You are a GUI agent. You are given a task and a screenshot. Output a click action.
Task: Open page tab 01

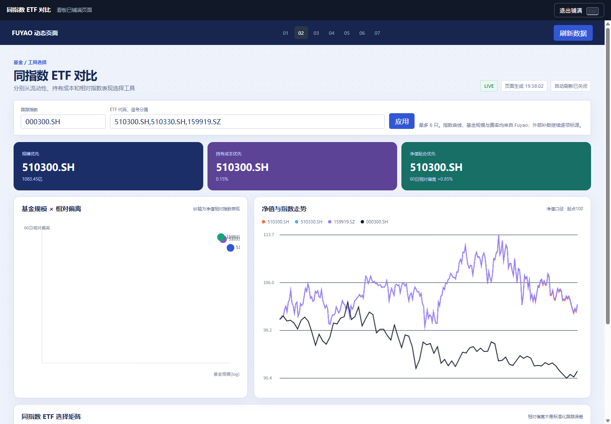click(286, 33)
